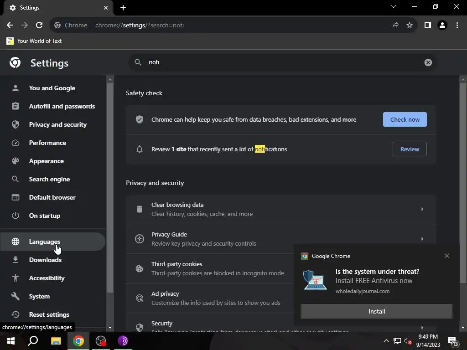Clear the settings search field
The width and height of the screenshot is (467, 350).
[428, 62]
